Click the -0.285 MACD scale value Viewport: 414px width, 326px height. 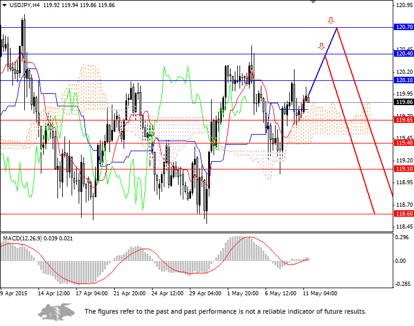pyautogui.click(x=402, y=284)
